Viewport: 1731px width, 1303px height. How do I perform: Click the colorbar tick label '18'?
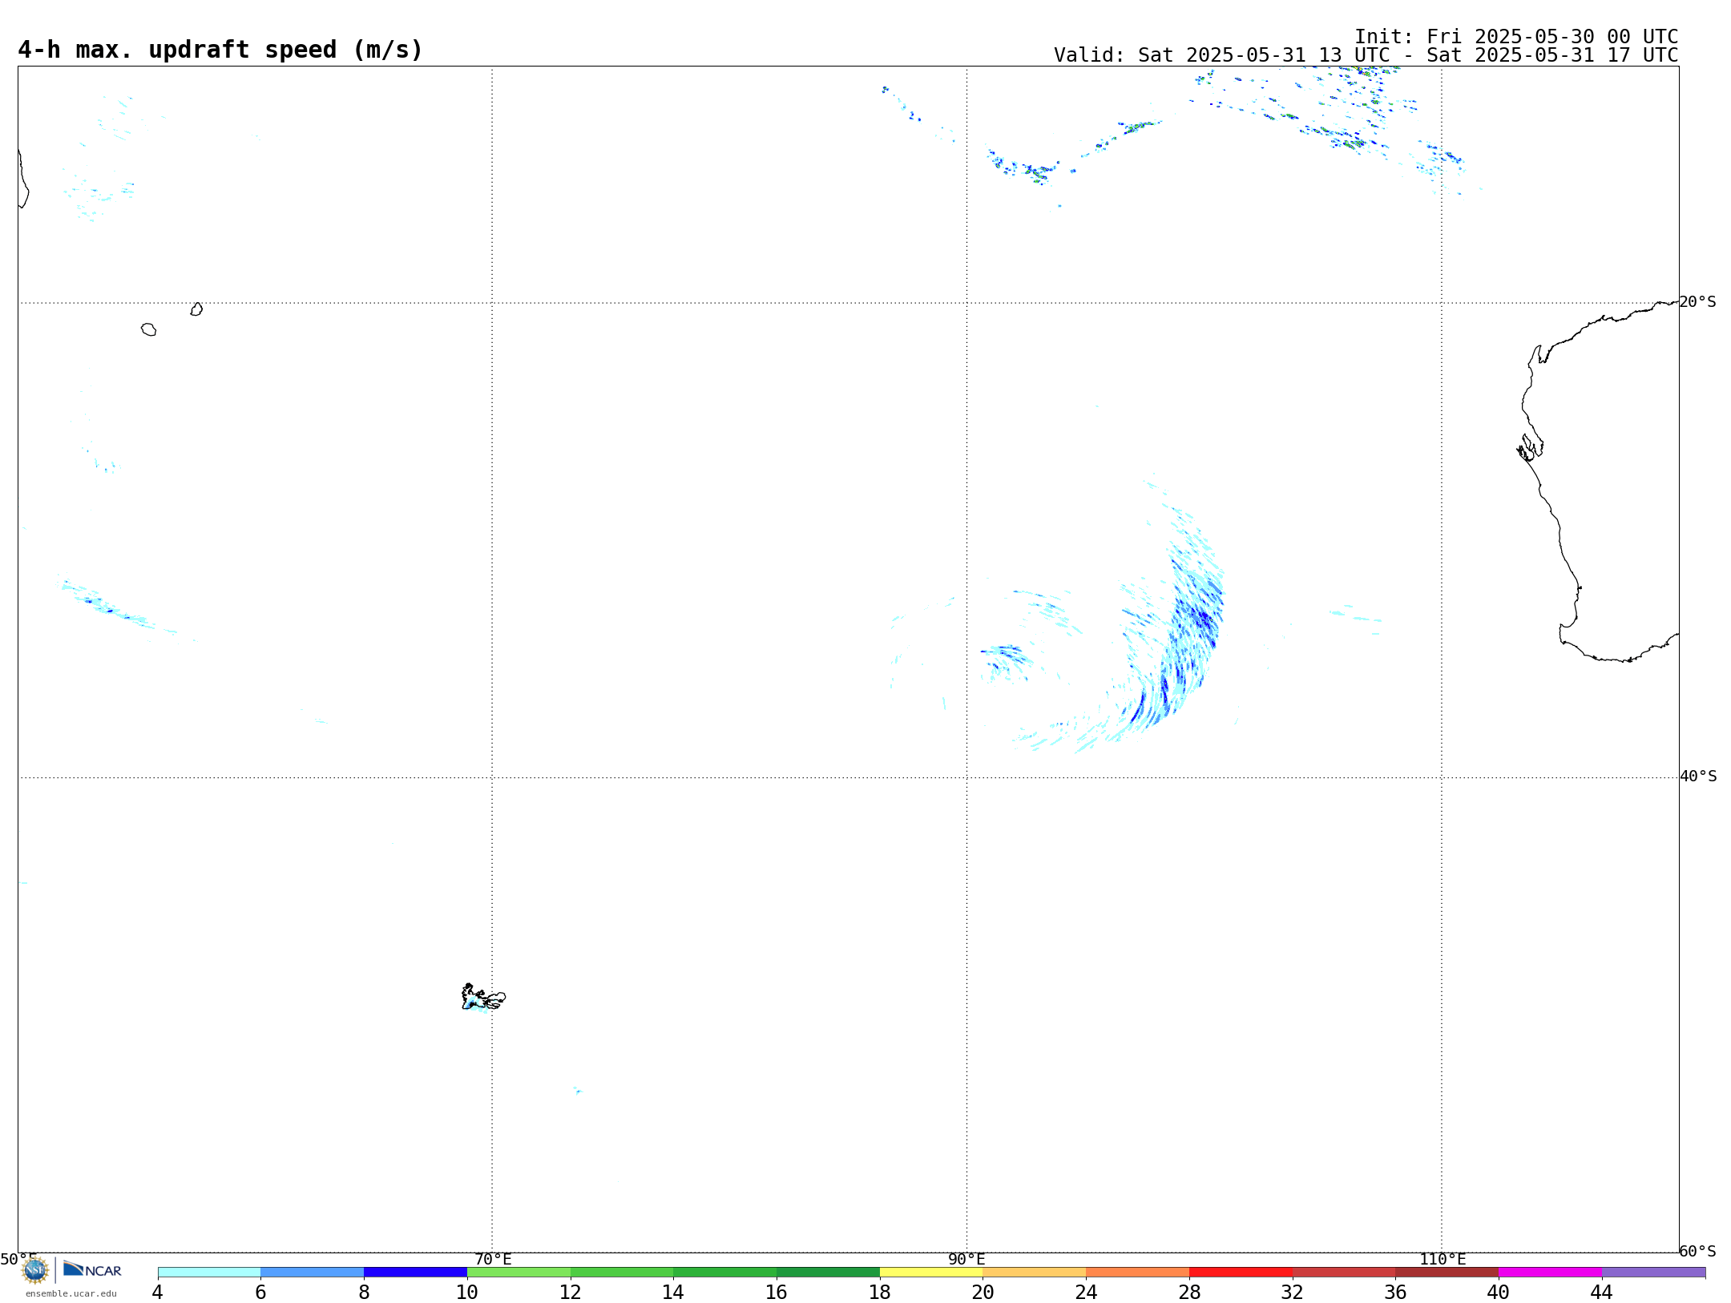(880, 1292)
